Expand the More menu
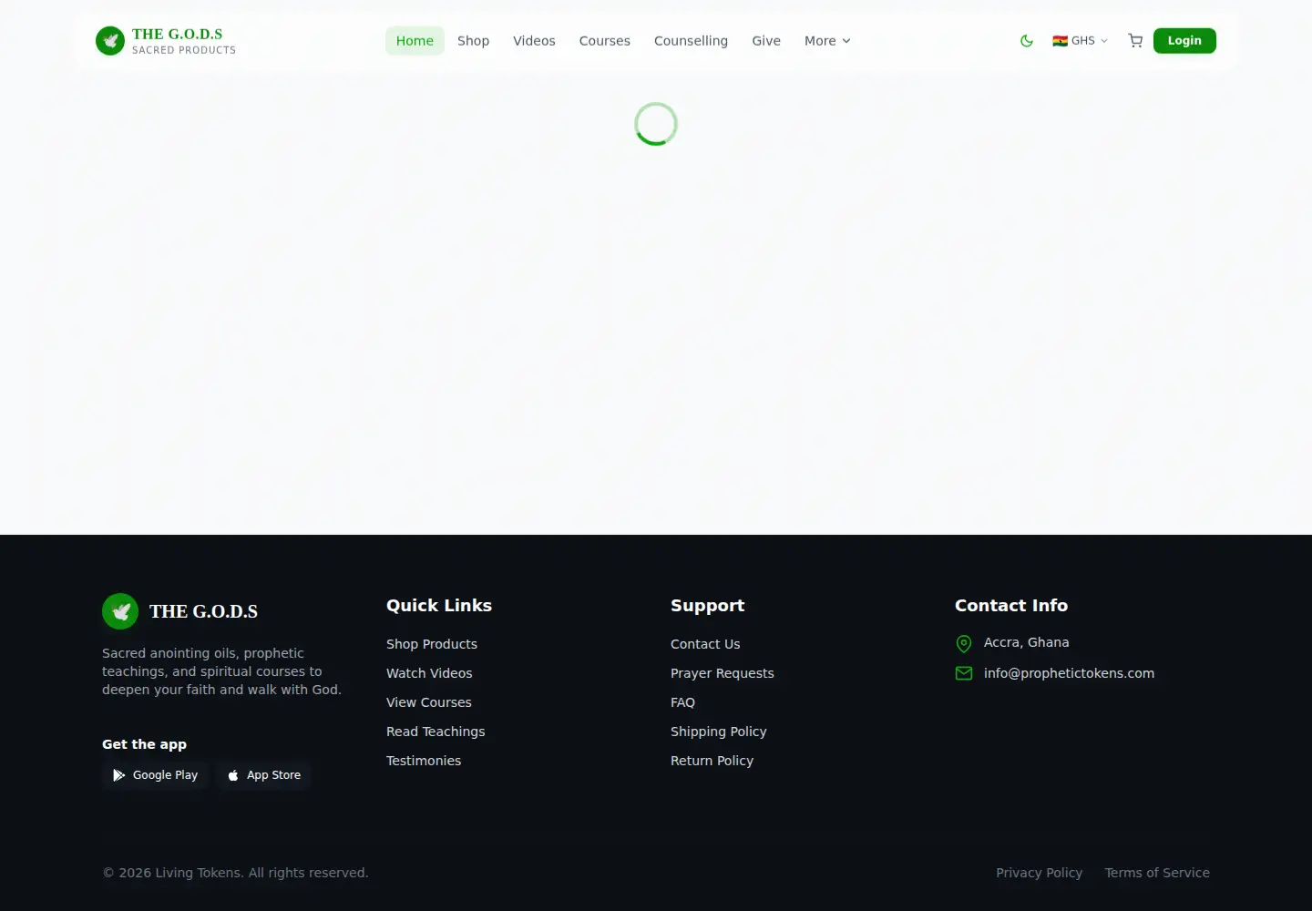 coord(827,41)
